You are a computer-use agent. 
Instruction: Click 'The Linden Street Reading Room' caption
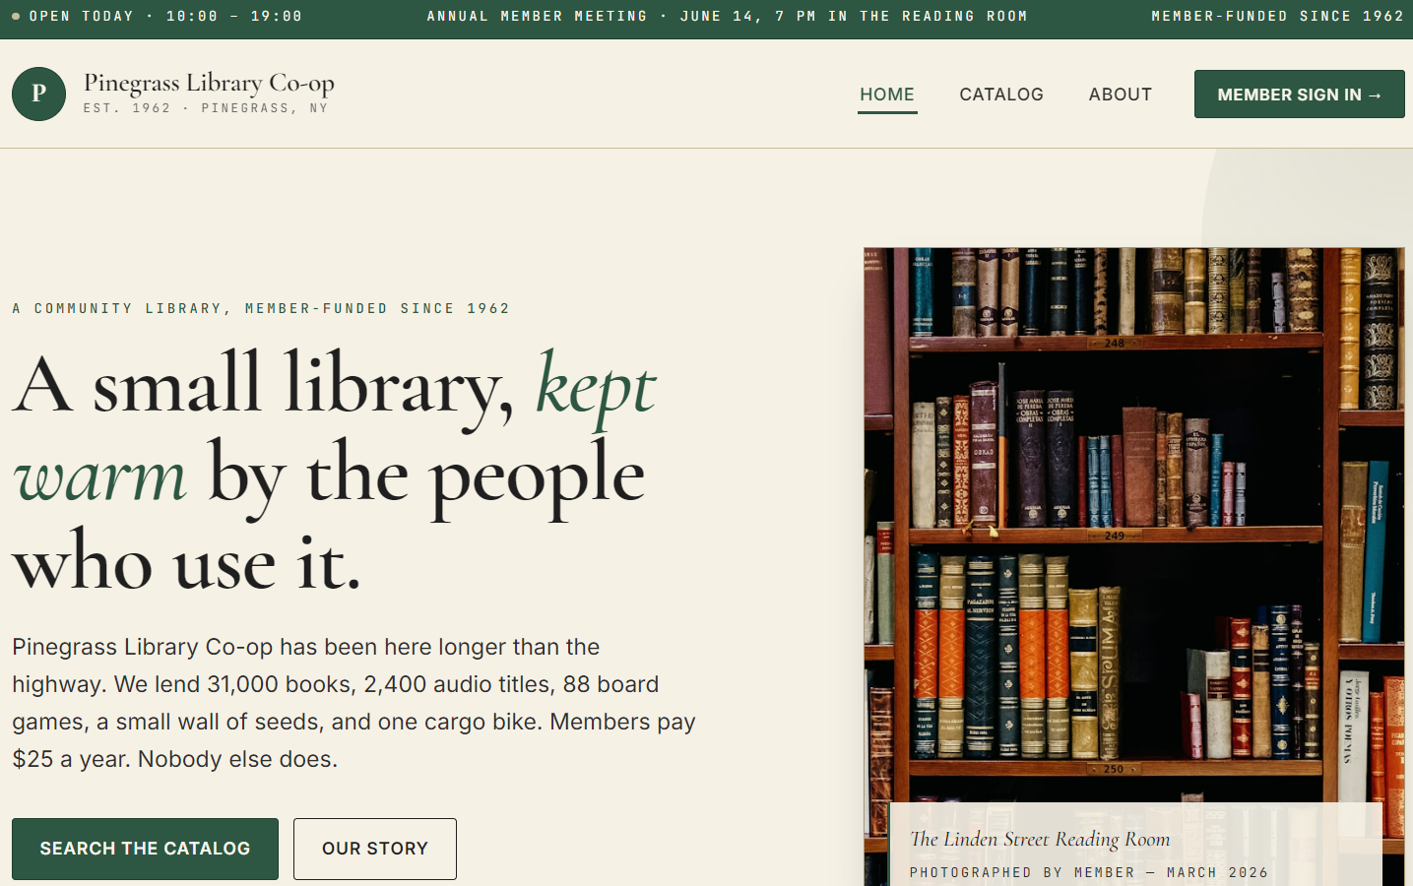click(x=1040, y=839)
